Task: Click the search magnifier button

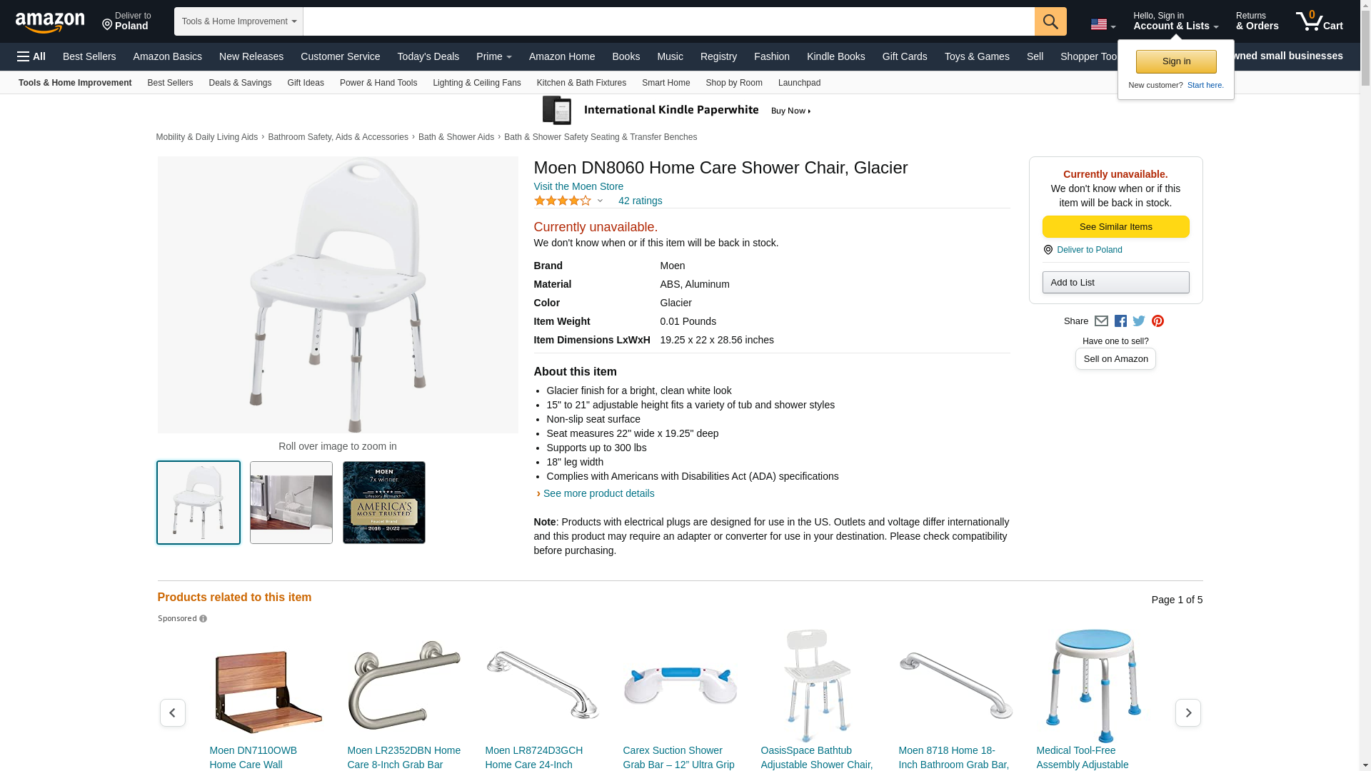Action: 1050,21
